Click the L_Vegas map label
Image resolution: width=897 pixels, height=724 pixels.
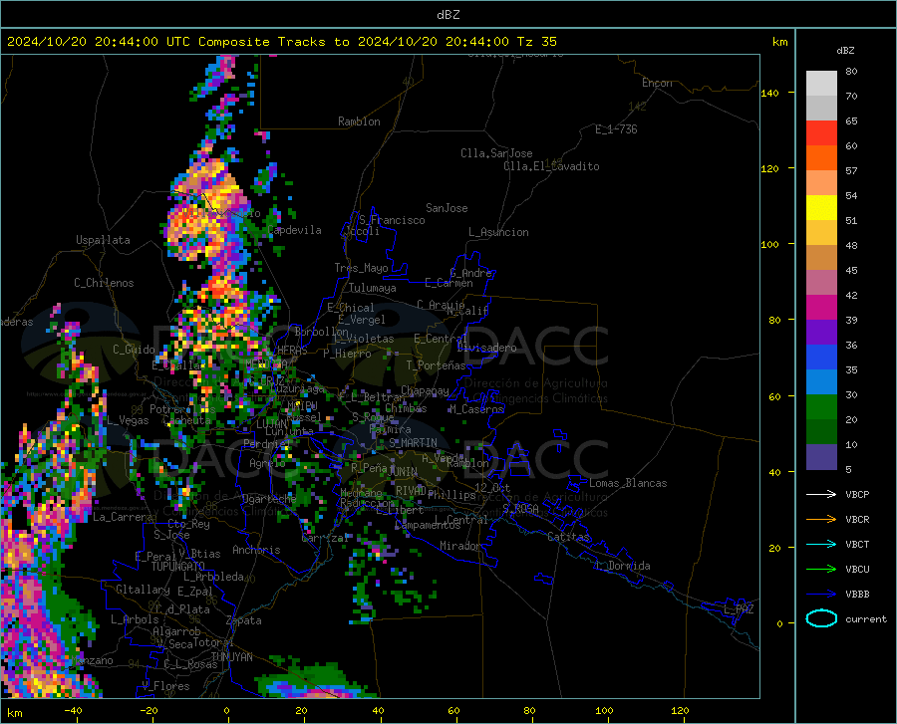128,420
